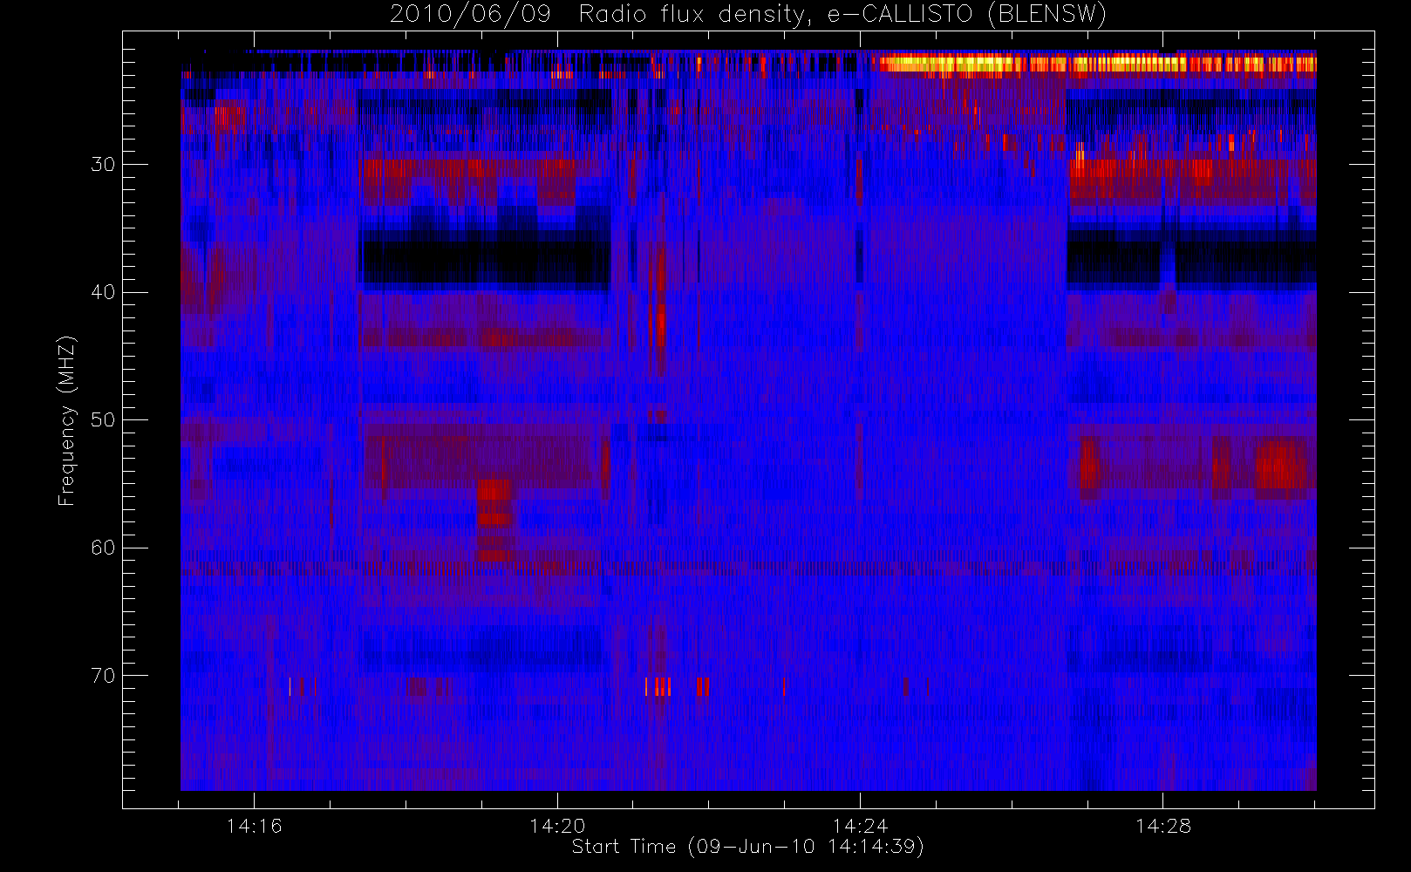Click the 40 MHz frequency tick label

tap(103, 292)
